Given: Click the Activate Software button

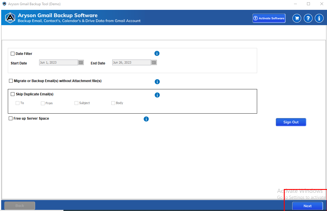Looking at the screenshot, I should tap(269, 18).
